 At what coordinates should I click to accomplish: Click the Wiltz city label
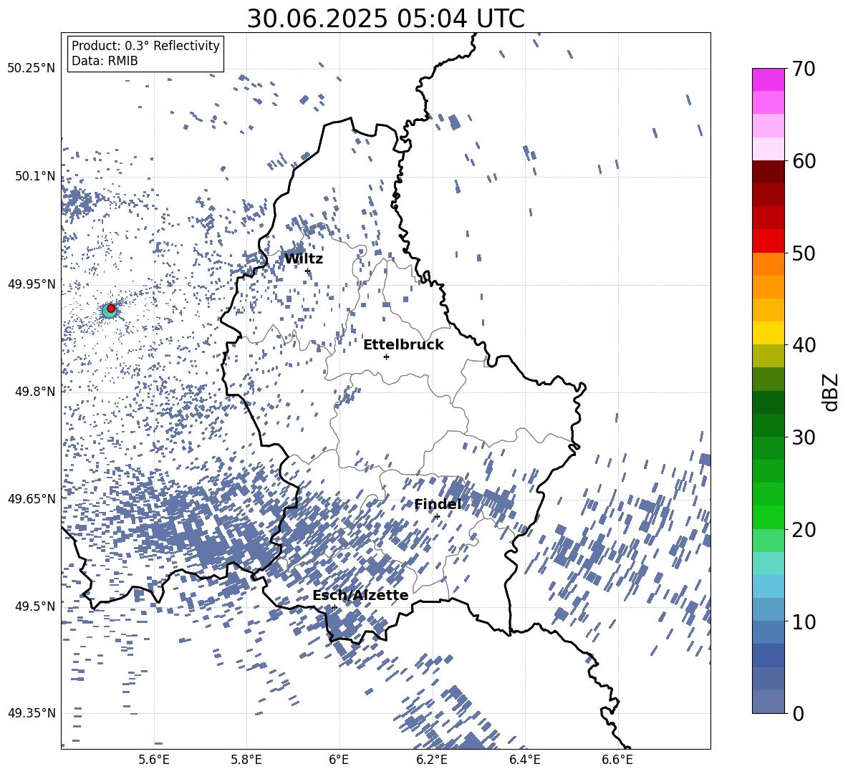(x=304, y=259)
